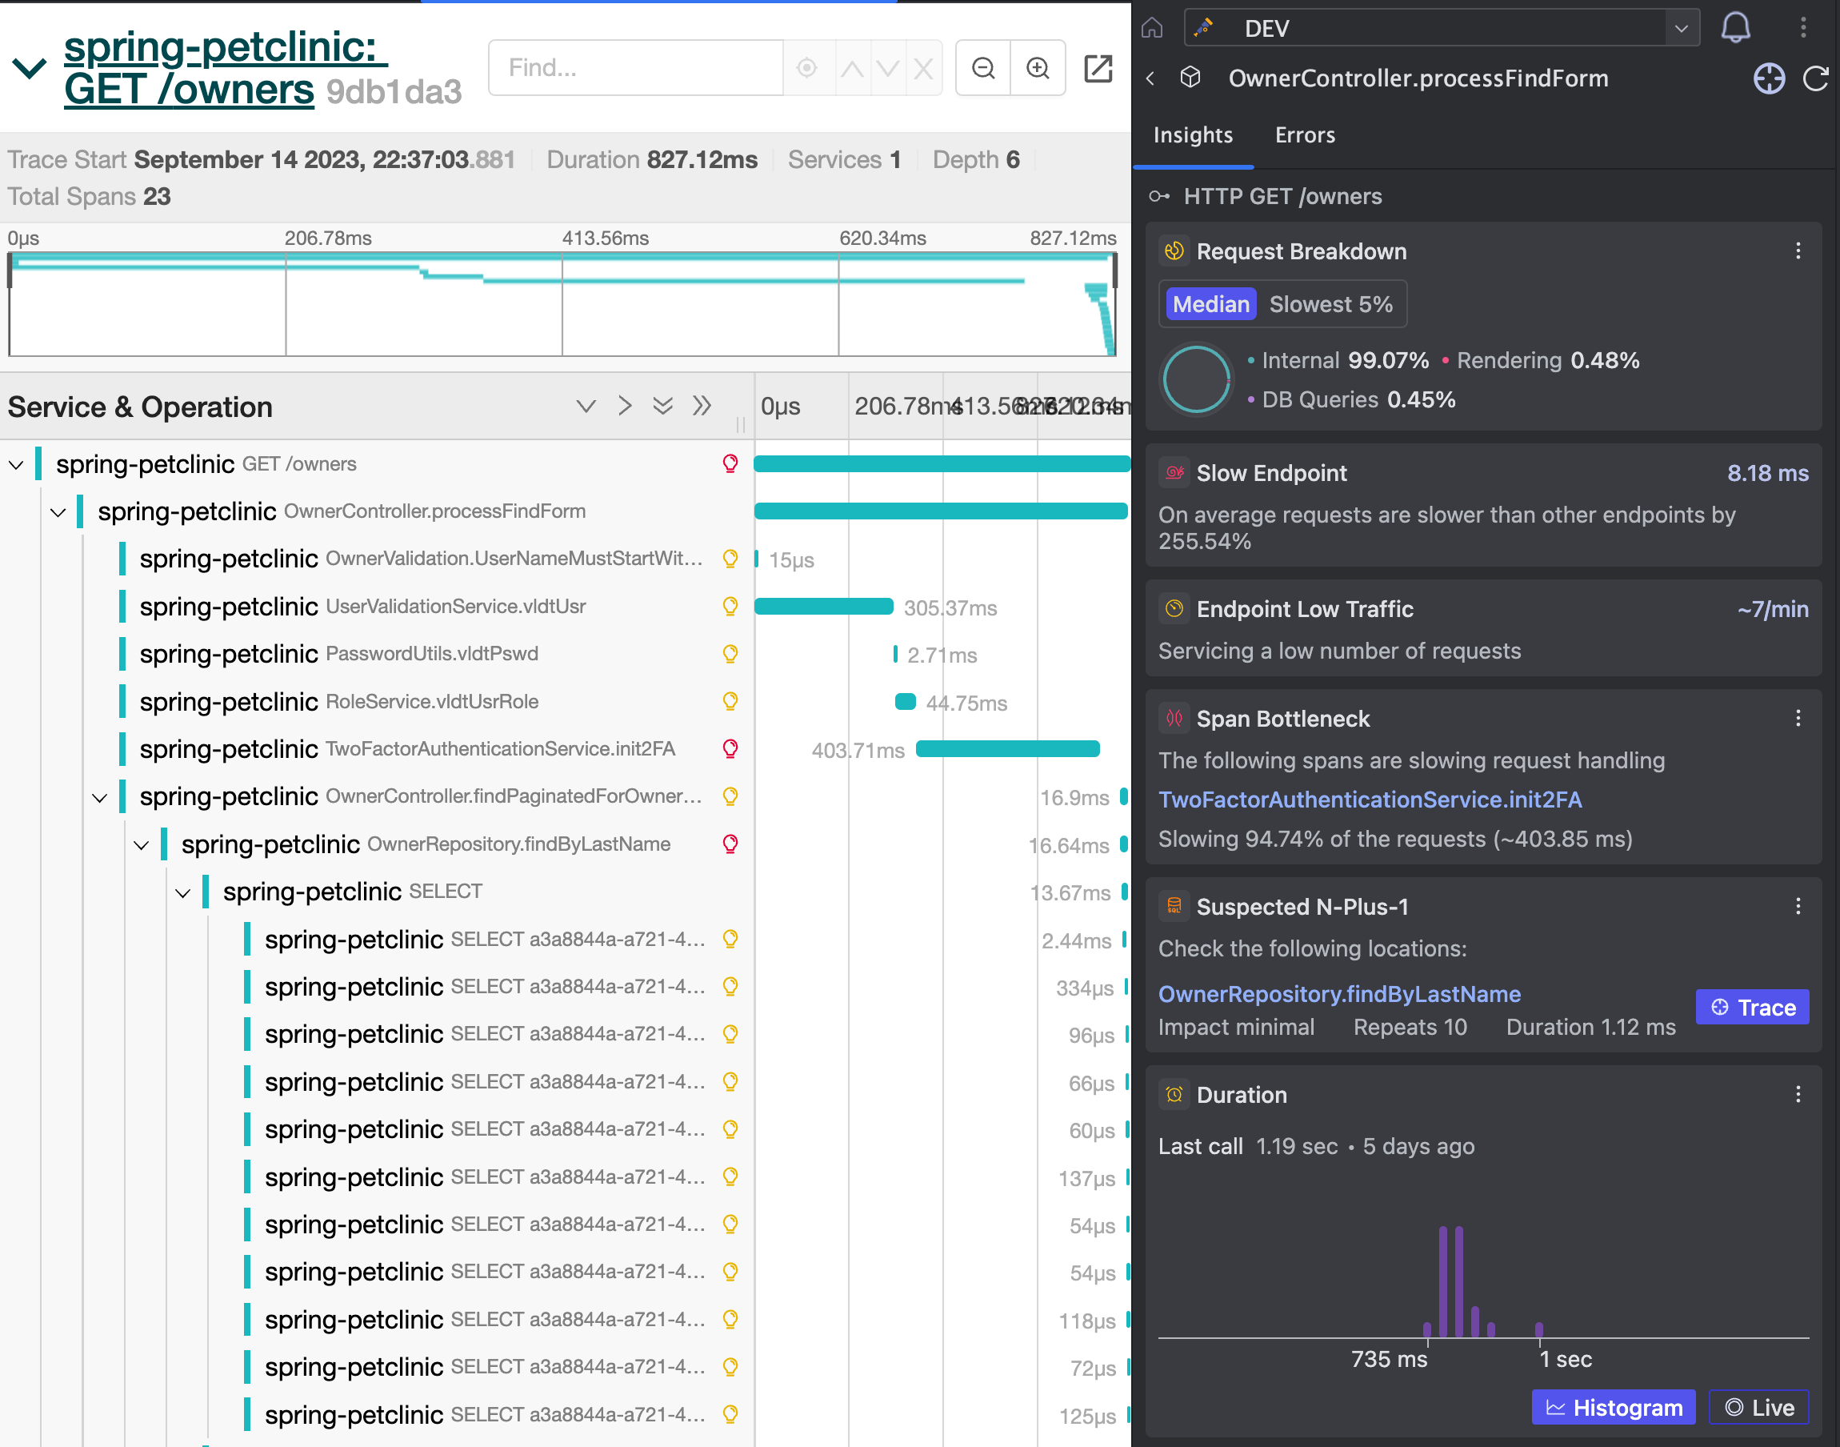This screenshot has width=1840, height=1447.
Task: Open Duration card options menu
Action: coord(1798,1095)
